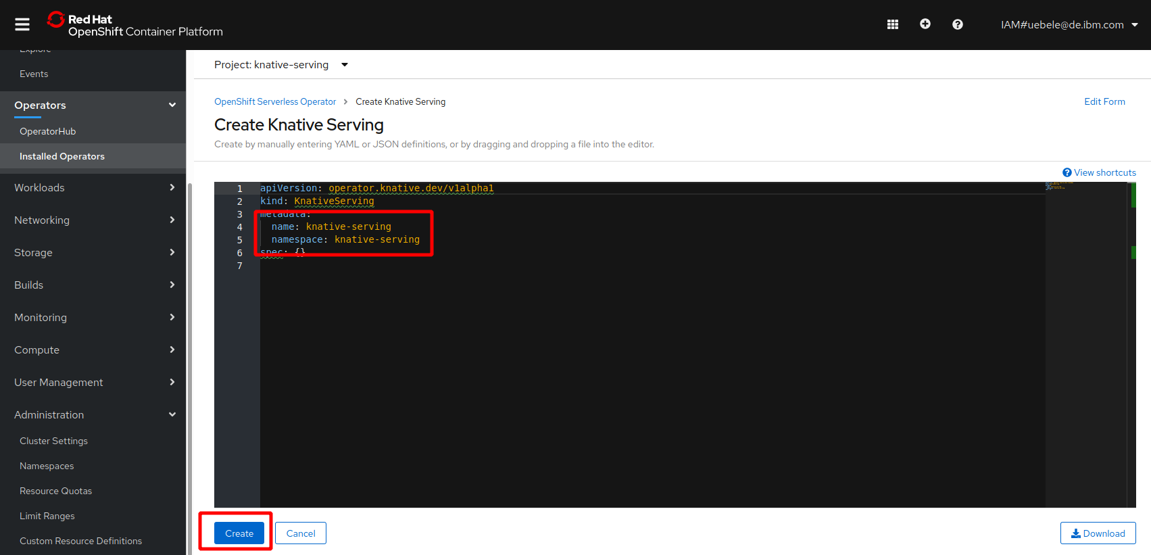
Task: Open Custom Resource Definitions page
Action: pos(80,541)
